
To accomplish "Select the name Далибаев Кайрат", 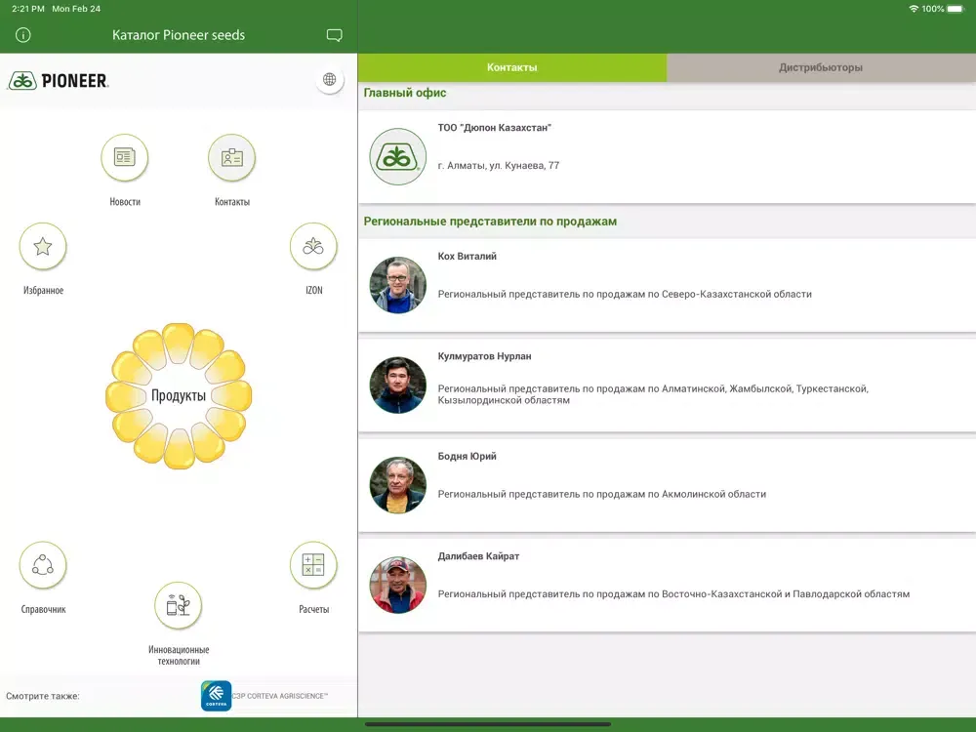I will tap(478, 556).
